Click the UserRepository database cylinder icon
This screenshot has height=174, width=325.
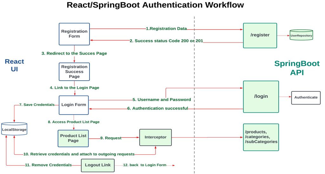tap(301, 36)
